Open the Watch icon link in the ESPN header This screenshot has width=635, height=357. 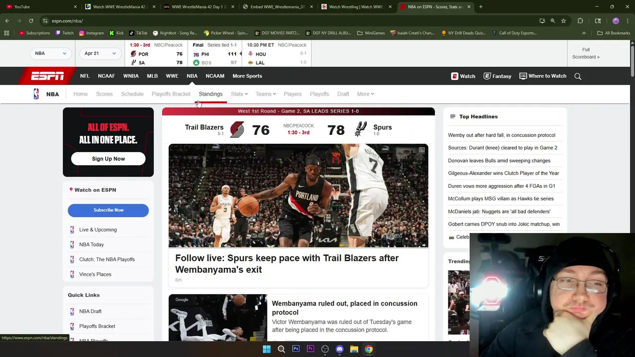[x=463, y=76]
